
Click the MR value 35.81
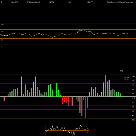(x=126, y=80)
